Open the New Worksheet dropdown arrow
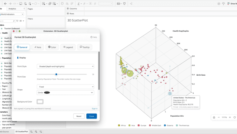Viewport: 237px width, 134px height. click(47, 4)
